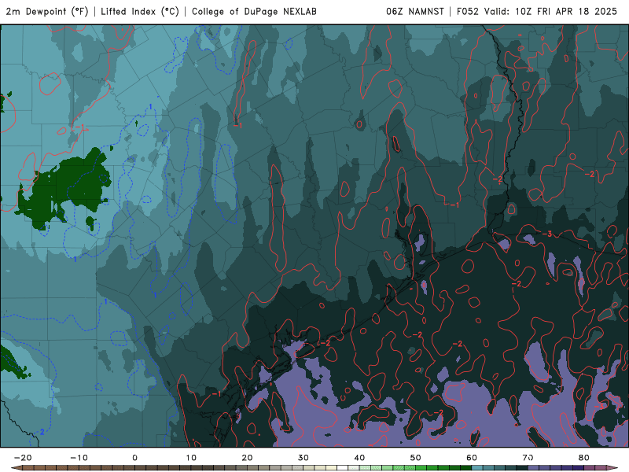Click the "20" color bar label
Screen dimensions: 629x472
247,458
